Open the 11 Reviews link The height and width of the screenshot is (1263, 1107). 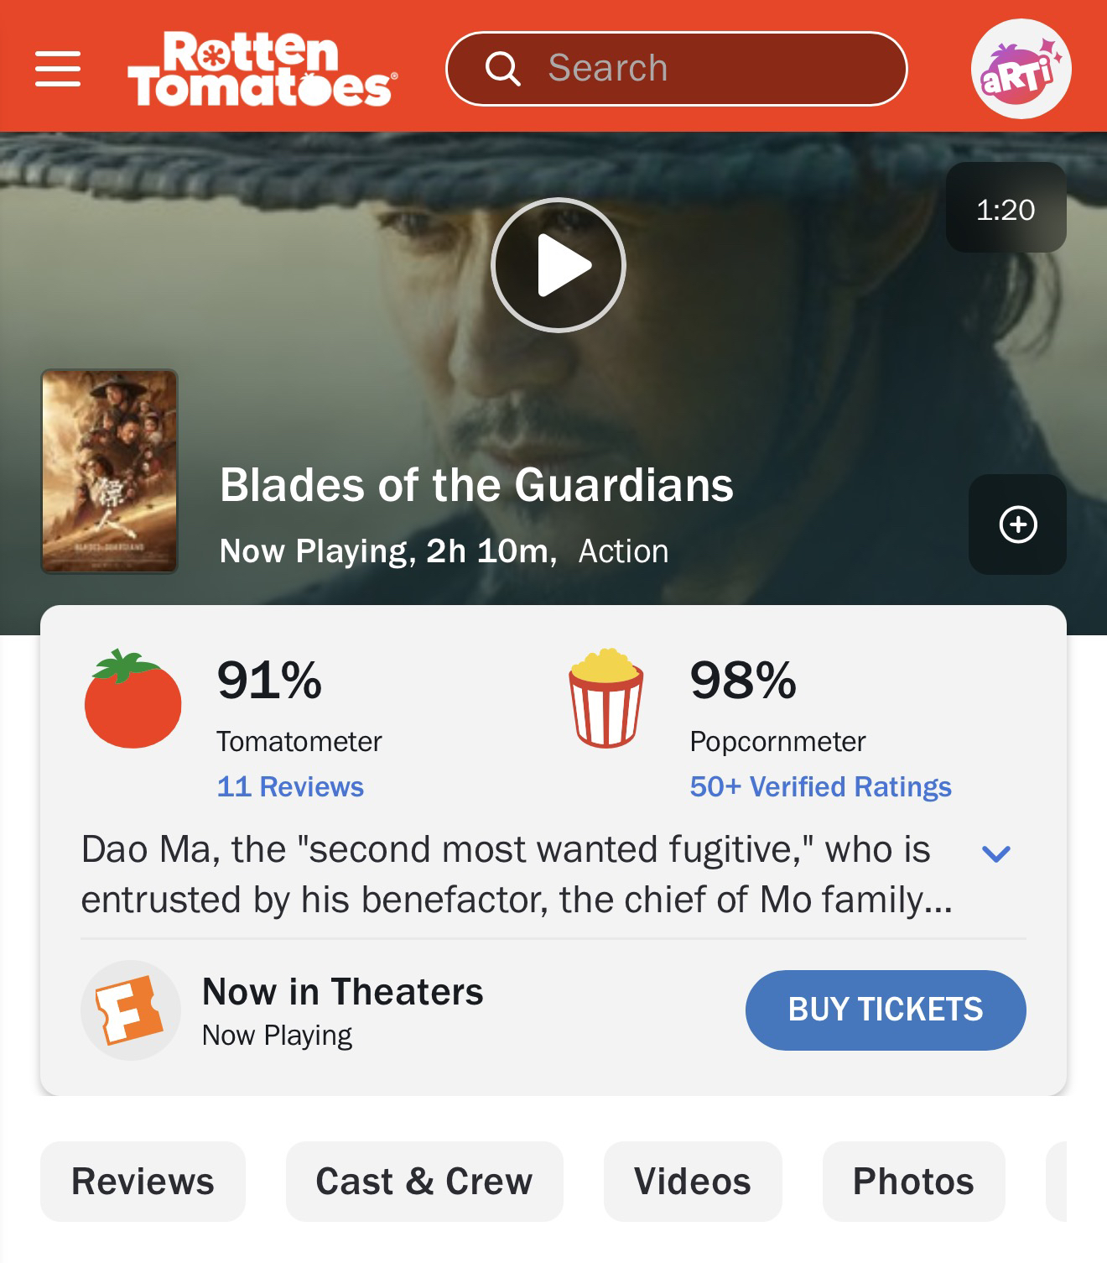click(290, 787)
